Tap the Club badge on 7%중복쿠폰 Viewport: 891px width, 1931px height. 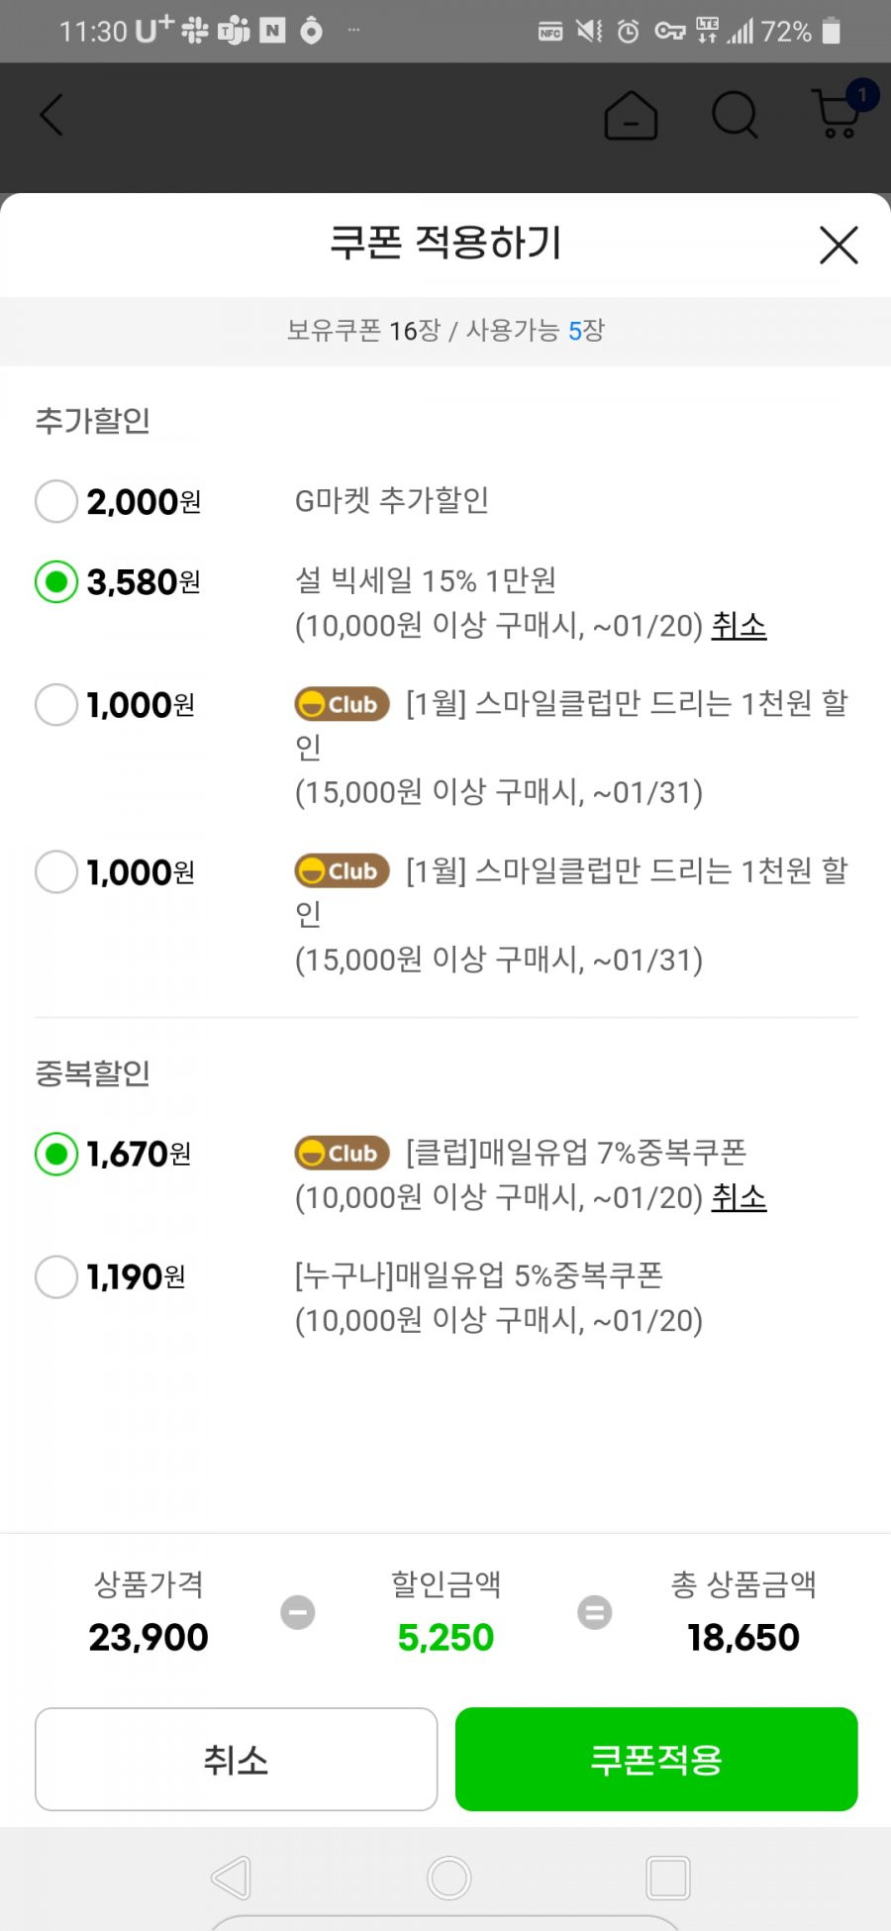pos(342,1153)
